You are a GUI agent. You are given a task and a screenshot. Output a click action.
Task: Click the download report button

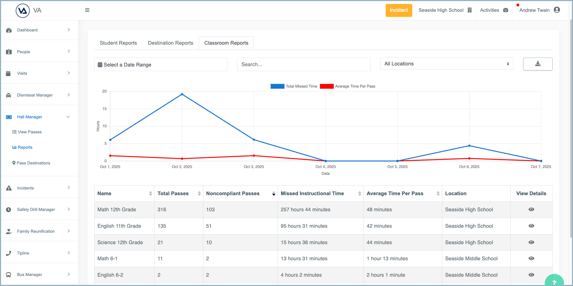click(x=538, y=64)
